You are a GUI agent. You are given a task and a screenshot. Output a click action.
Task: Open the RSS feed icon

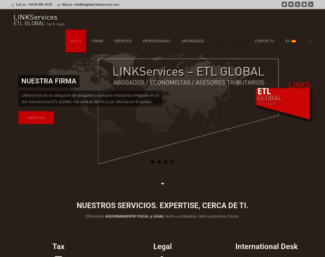(298, 4)
